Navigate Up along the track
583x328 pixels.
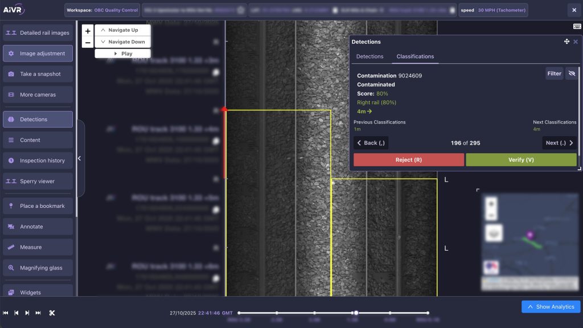point(123,30)
